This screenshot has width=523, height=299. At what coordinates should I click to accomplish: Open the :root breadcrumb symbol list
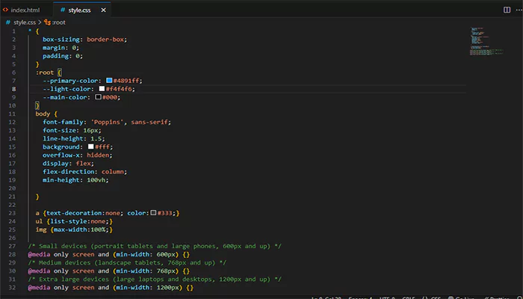coord(55,22)
